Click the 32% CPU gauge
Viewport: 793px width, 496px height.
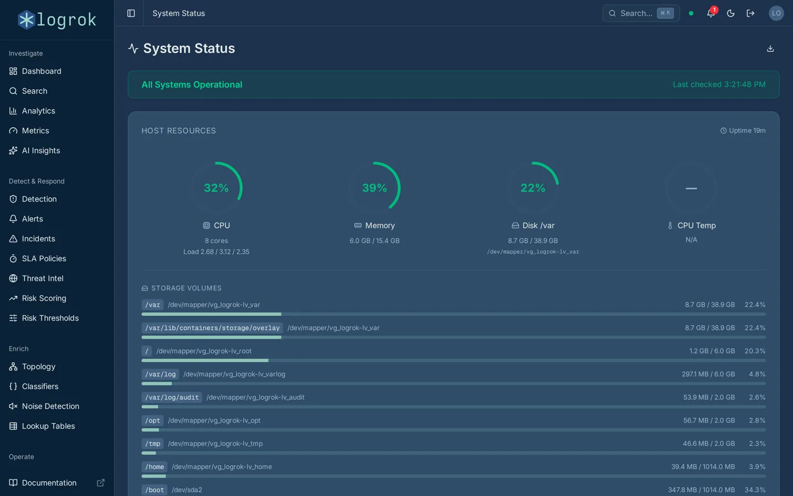[x=216, y=188]
